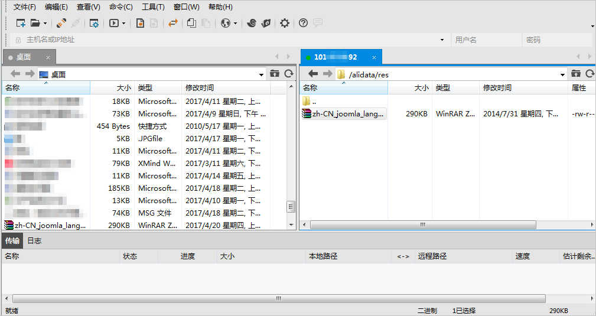The height and width of the screenshot is (316, 596).
Task: Open the 工具(T) menu
Action: [153, 7]
